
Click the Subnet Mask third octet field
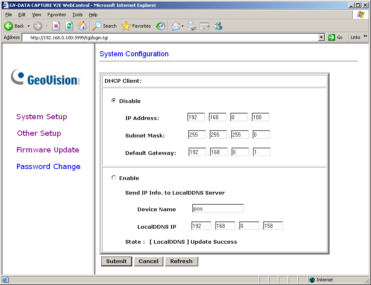(240, 135)
